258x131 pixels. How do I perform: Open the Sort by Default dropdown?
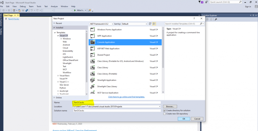click(135, 24)
